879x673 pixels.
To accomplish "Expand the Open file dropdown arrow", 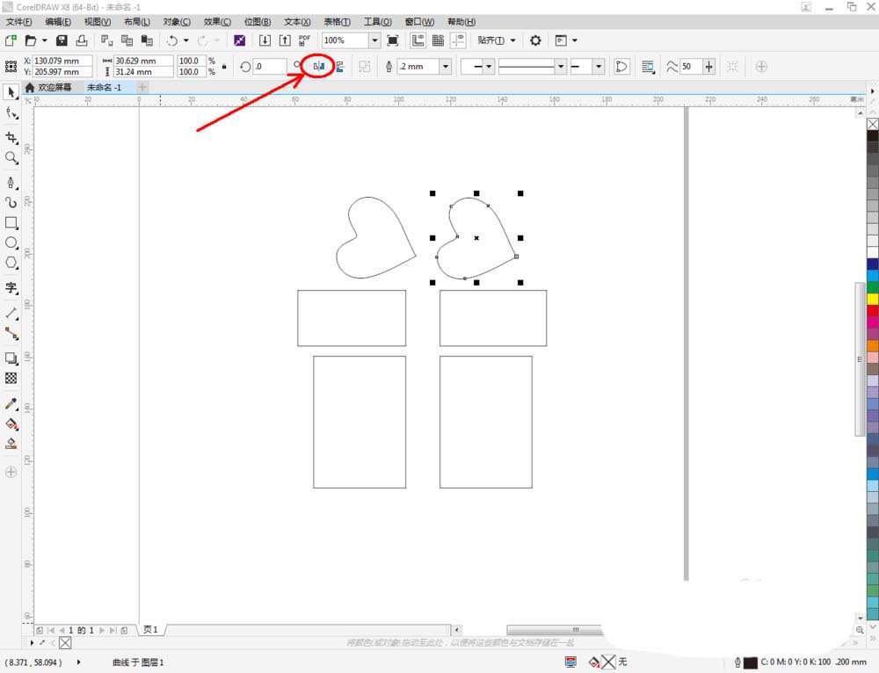I will tap(45, 40).
